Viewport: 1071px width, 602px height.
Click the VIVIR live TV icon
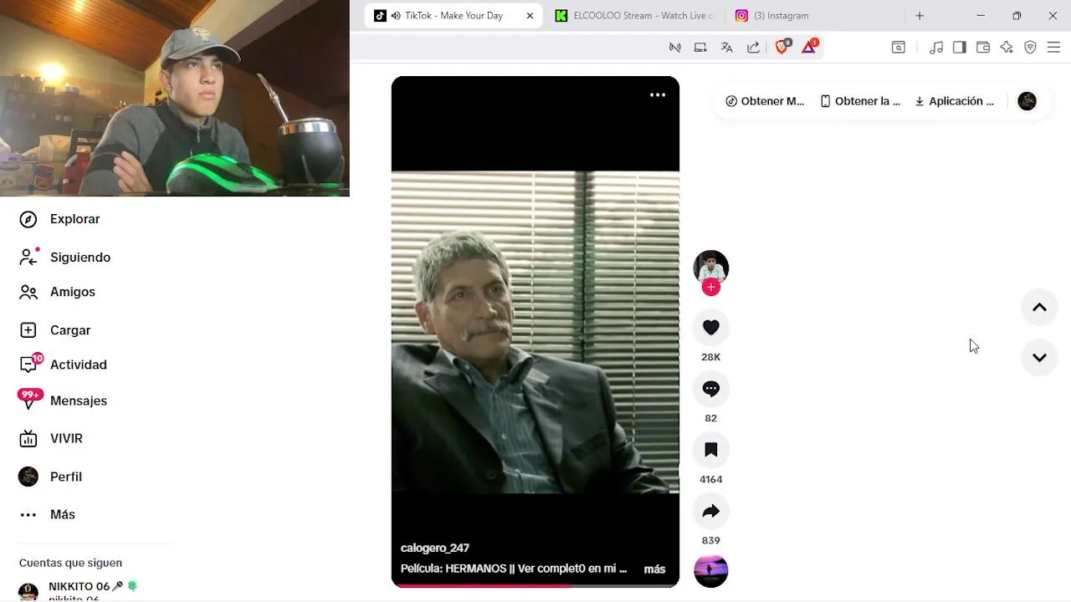28,438
